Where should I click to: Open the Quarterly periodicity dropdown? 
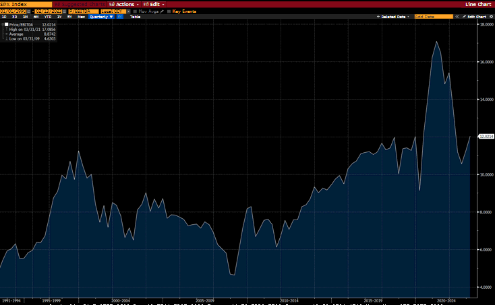click(x=101, y=17)
